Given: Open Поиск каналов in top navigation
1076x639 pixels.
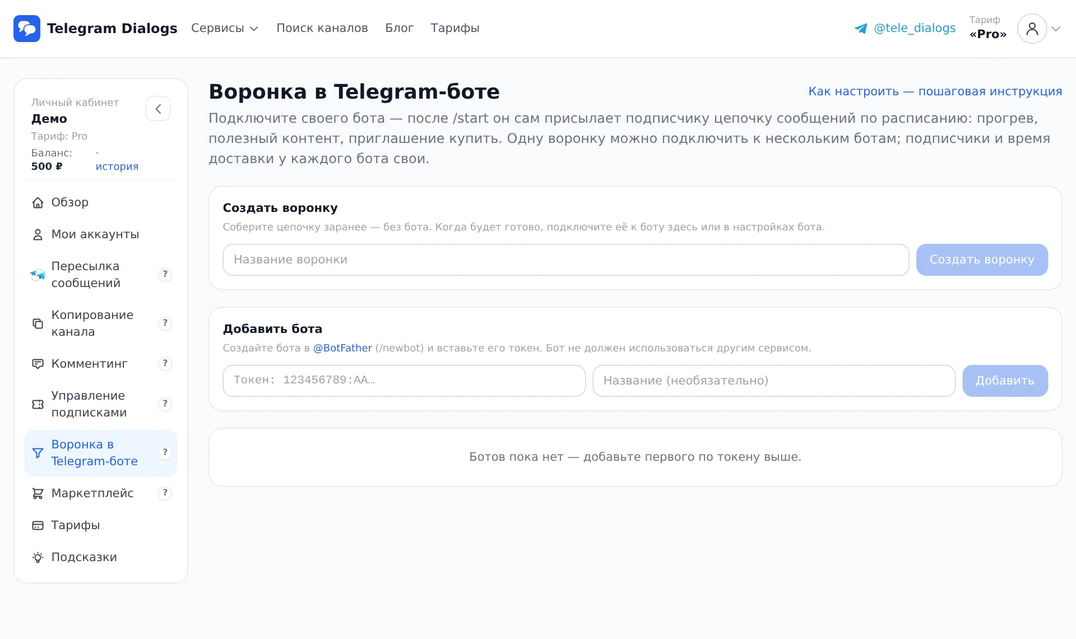Looking at the screenshot, I should point(322,28).
